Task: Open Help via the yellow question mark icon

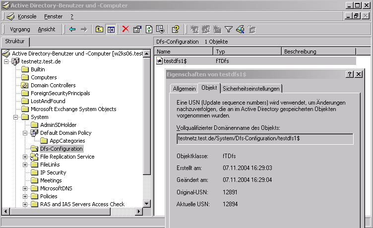Action: [176, 29]
